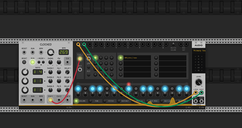Click the CLK 1 output jack on Clocked
The height and width of the screenshot is (128, 242).
point(51,100)
